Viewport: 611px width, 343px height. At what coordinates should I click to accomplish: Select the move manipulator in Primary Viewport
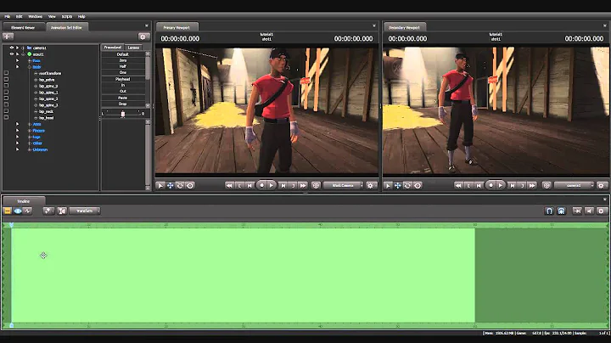[x=171, y=186]
